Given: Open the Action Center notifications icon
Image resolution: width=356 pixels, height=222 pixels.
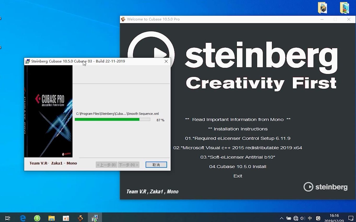Looking at the screenshot, I should pos(351,218).
